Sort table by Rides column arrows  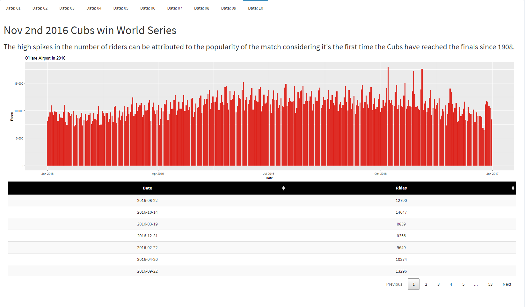tap(513, 188)
